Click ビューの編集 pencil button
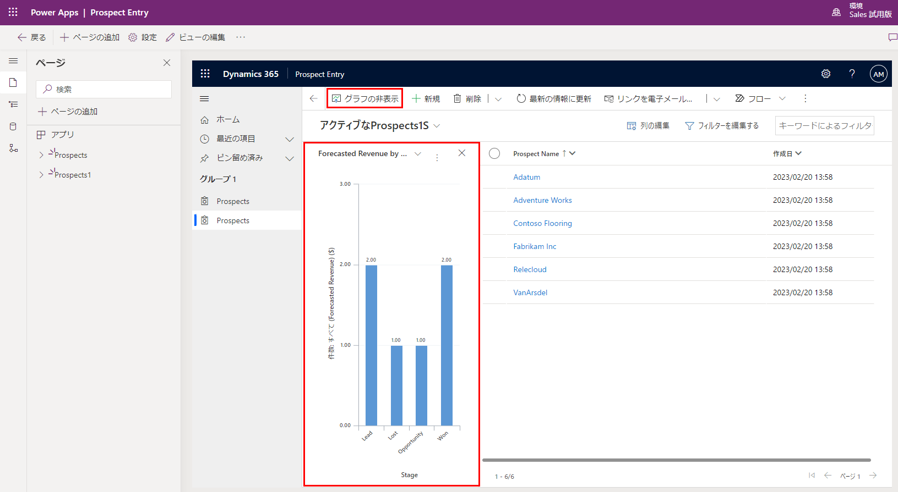 195,37
